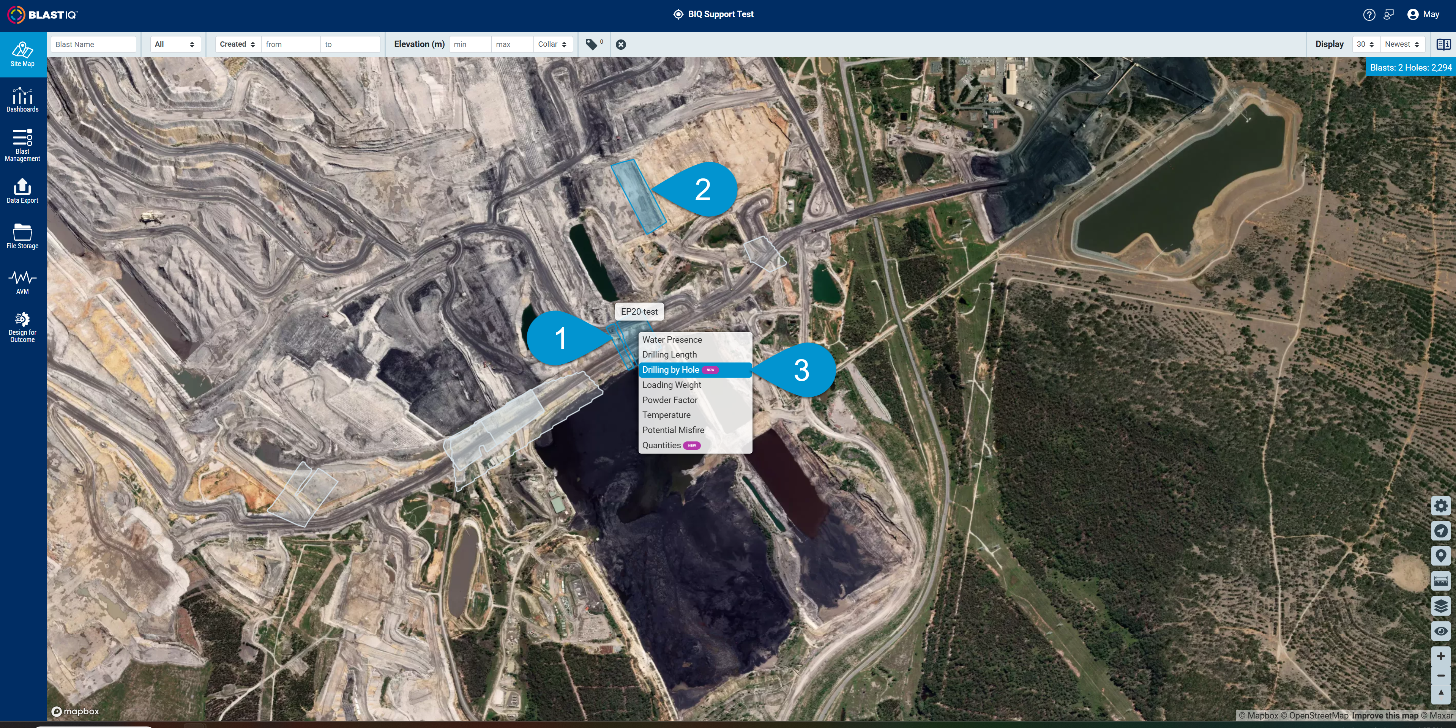Viewport: 1456px width, 728px height.
Task: Zoom out with the minus button
Action: click(1441, 676)
